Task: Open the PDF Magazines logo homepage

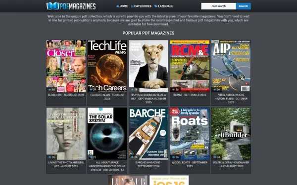Action: 71,6
